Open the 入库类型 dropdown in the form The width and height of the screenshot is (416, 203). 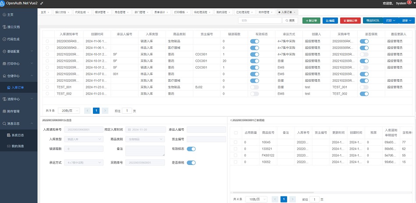(x=84, y=139)
